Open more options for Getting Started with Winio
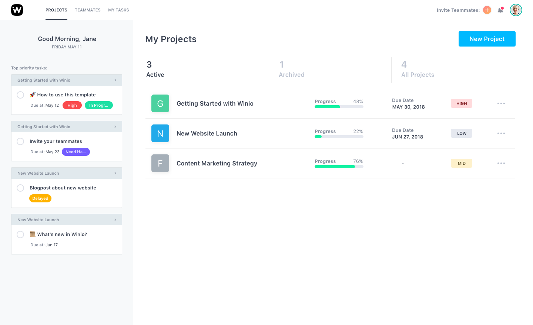The image size is (533, 325). 501,103
